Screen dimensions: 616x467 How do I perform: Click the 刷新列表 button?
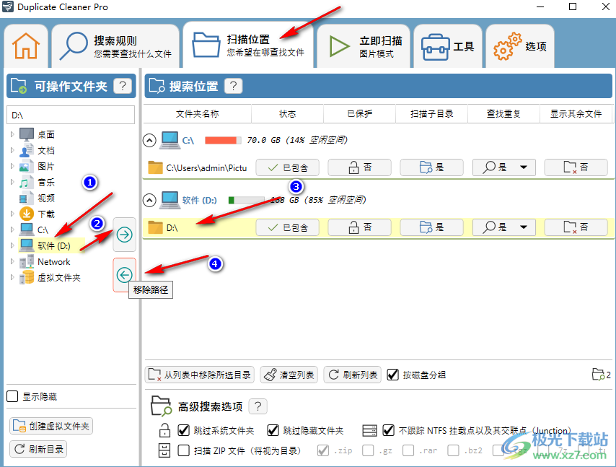pyautogui.click(x=353, y=375)
